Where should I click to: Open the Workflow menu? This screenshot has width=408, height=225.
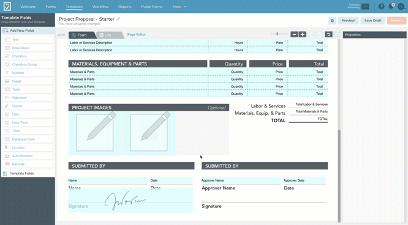pos(100,7)
